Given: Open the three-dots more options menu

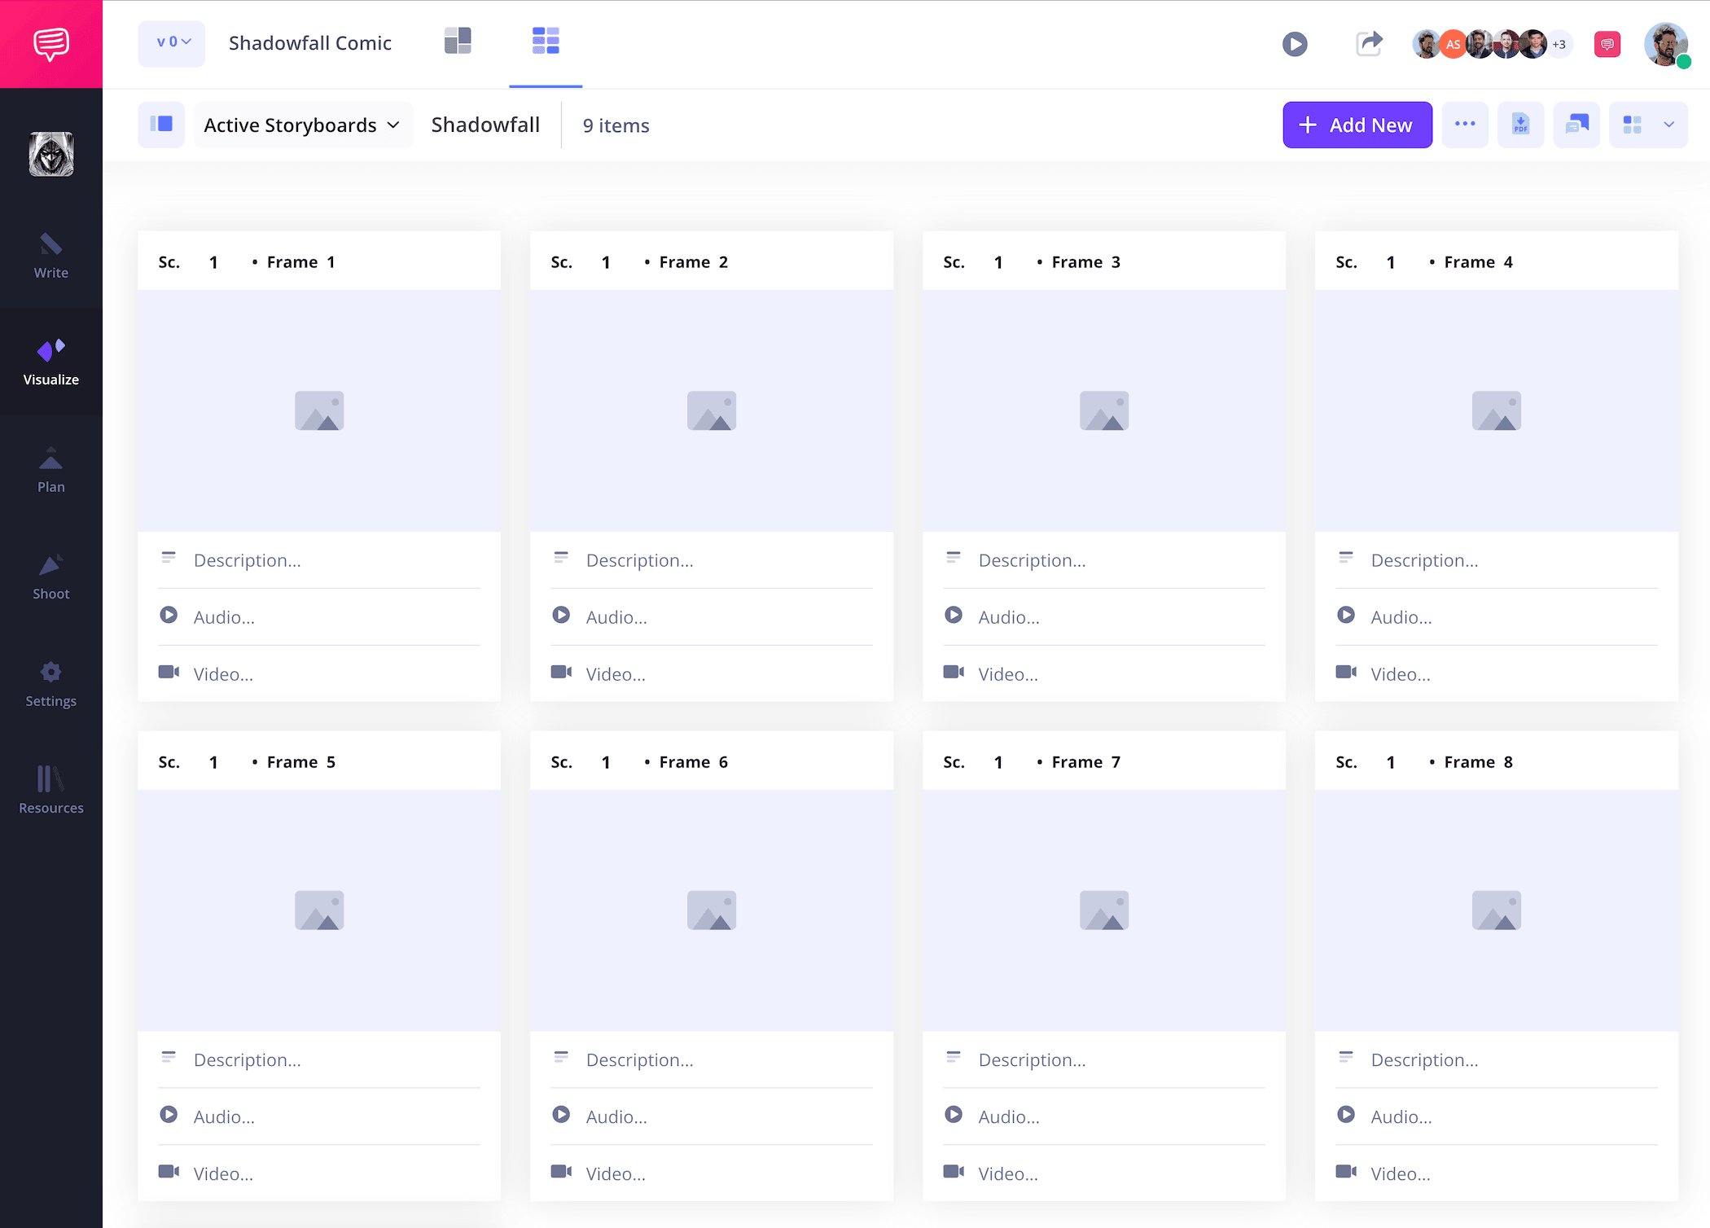Looking at the screenshot, I should [1465, 125].
